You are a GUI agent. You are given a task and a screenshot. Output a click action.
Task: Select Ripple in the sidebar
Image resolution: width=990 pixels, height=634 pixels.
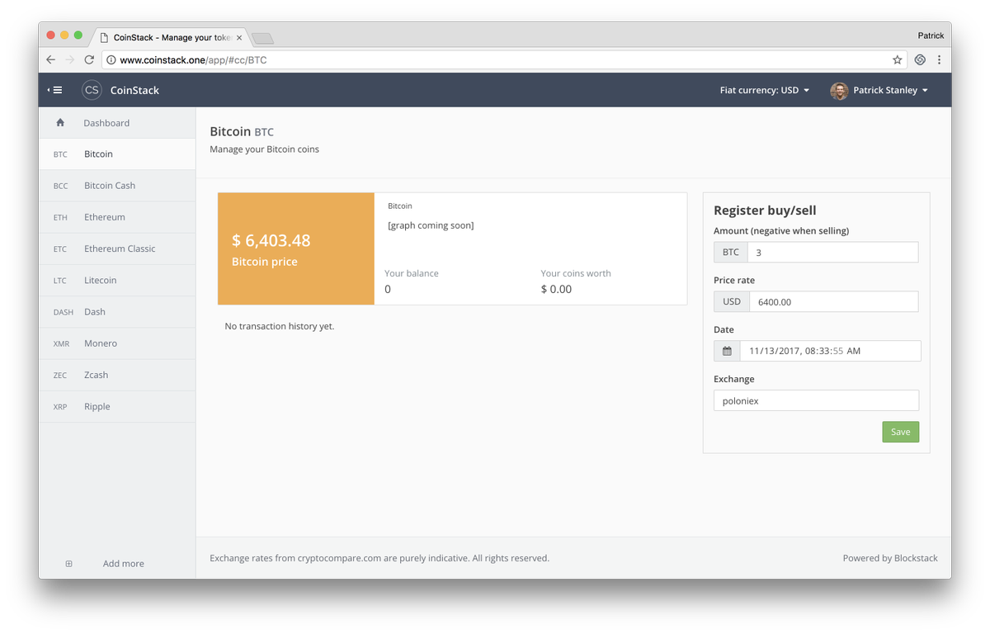pyautogui.click(x=117, y=406)
